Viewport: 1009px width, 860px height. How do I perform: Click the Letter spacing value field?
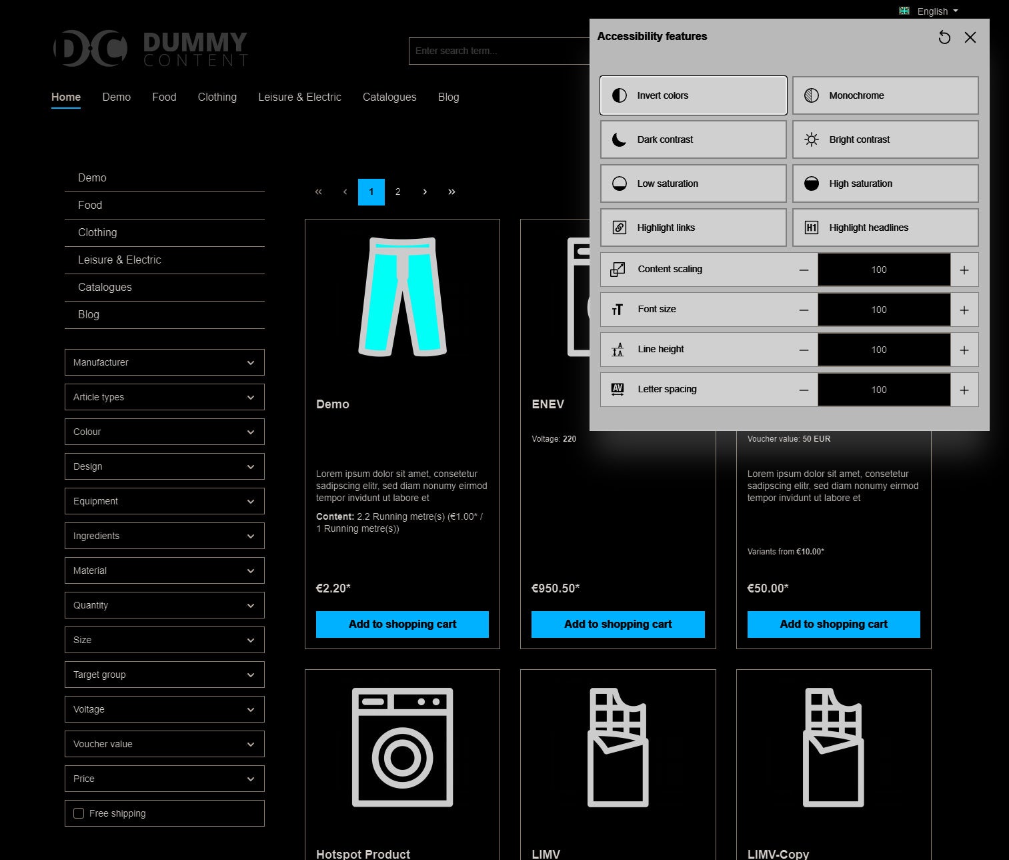884,390
